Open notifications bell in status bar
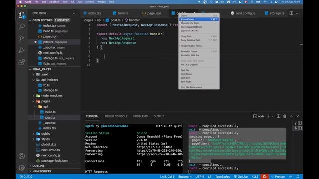 (298, 177)
